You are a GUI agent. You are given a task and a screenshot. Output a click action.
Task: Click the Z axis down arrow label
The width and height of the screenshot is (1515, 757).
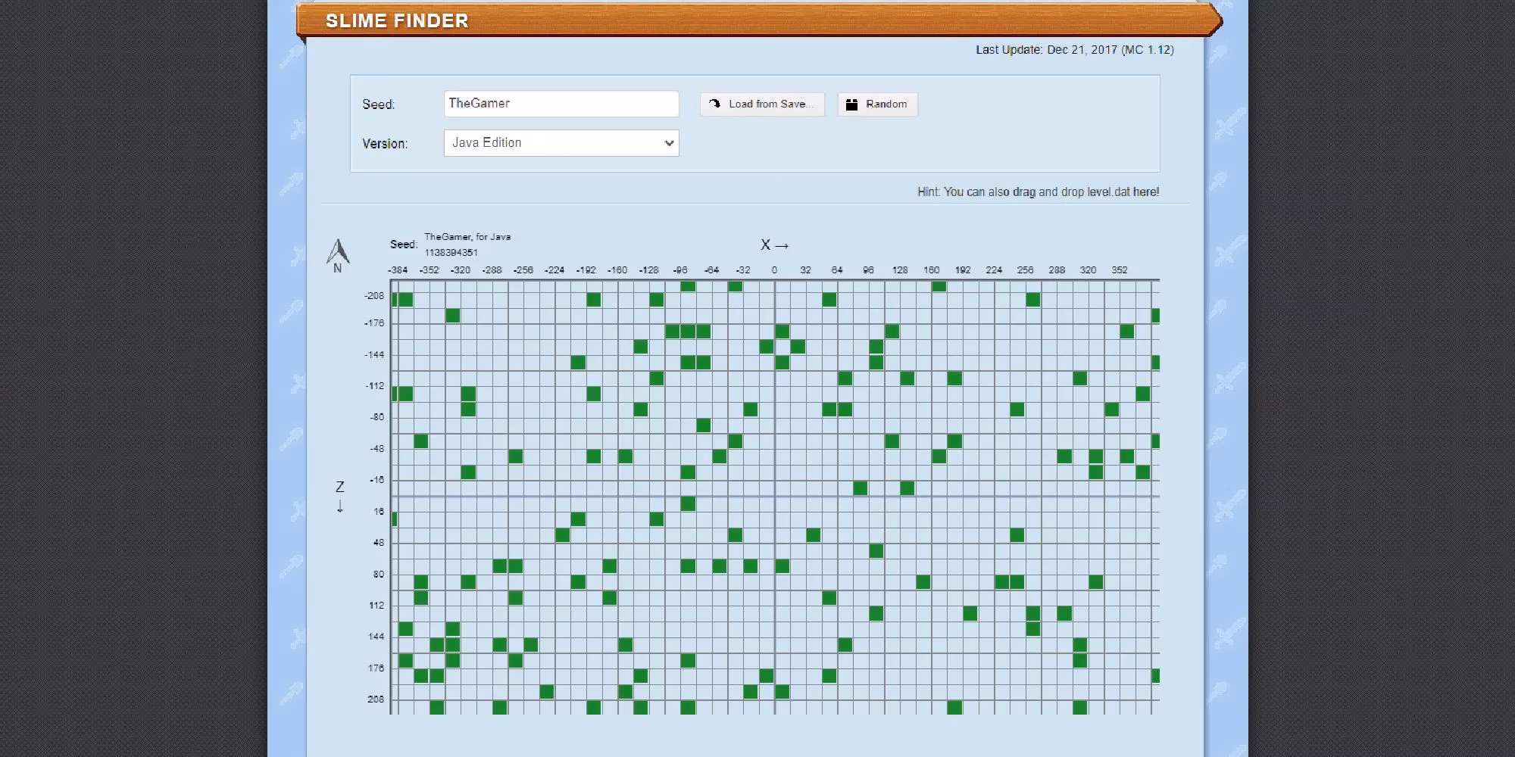340,497
